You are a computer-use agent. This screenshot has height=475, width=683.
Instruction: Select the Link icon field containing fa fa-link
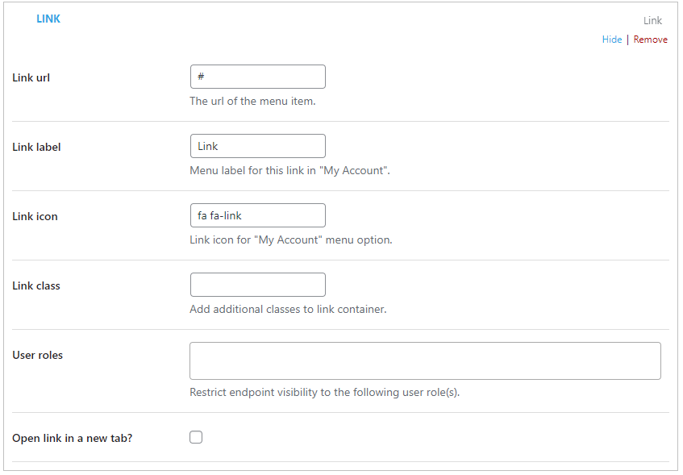[258, 215]
